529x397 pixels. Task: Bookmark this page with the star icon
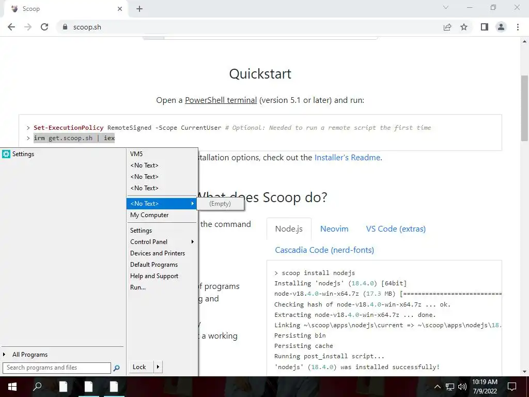coord(464,27)
